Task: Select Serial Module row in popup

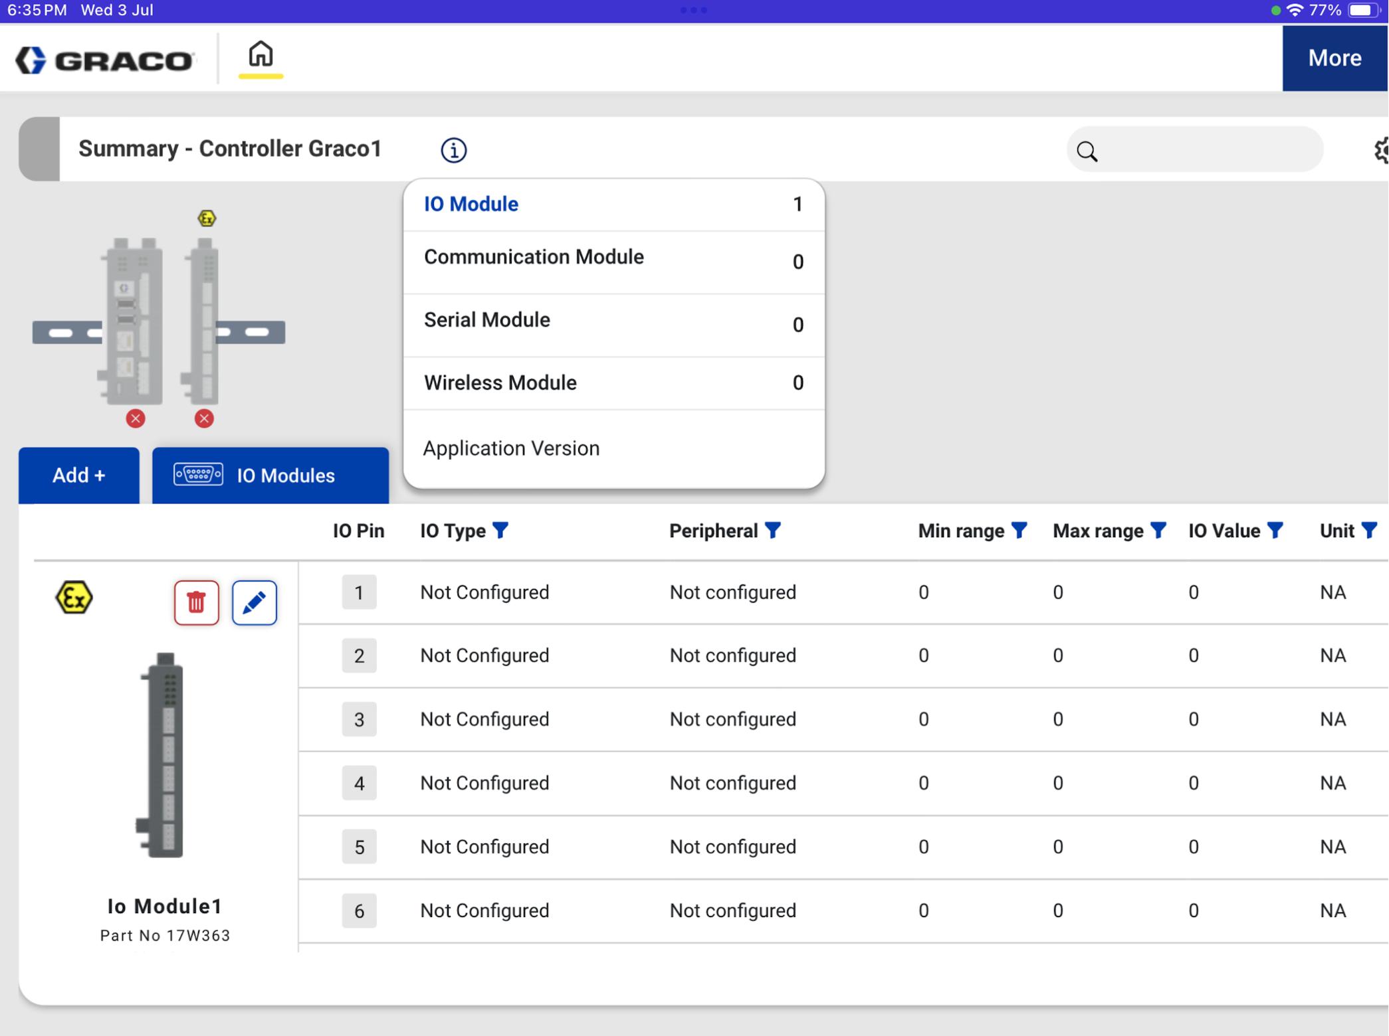Action: coord(614,325)
